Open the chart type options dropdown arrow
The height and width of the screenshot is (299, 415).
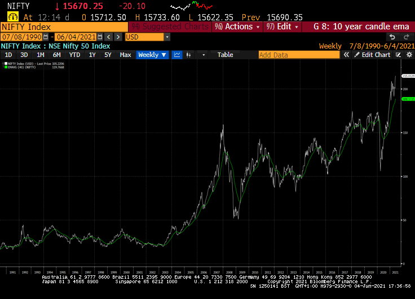(204, 55)
